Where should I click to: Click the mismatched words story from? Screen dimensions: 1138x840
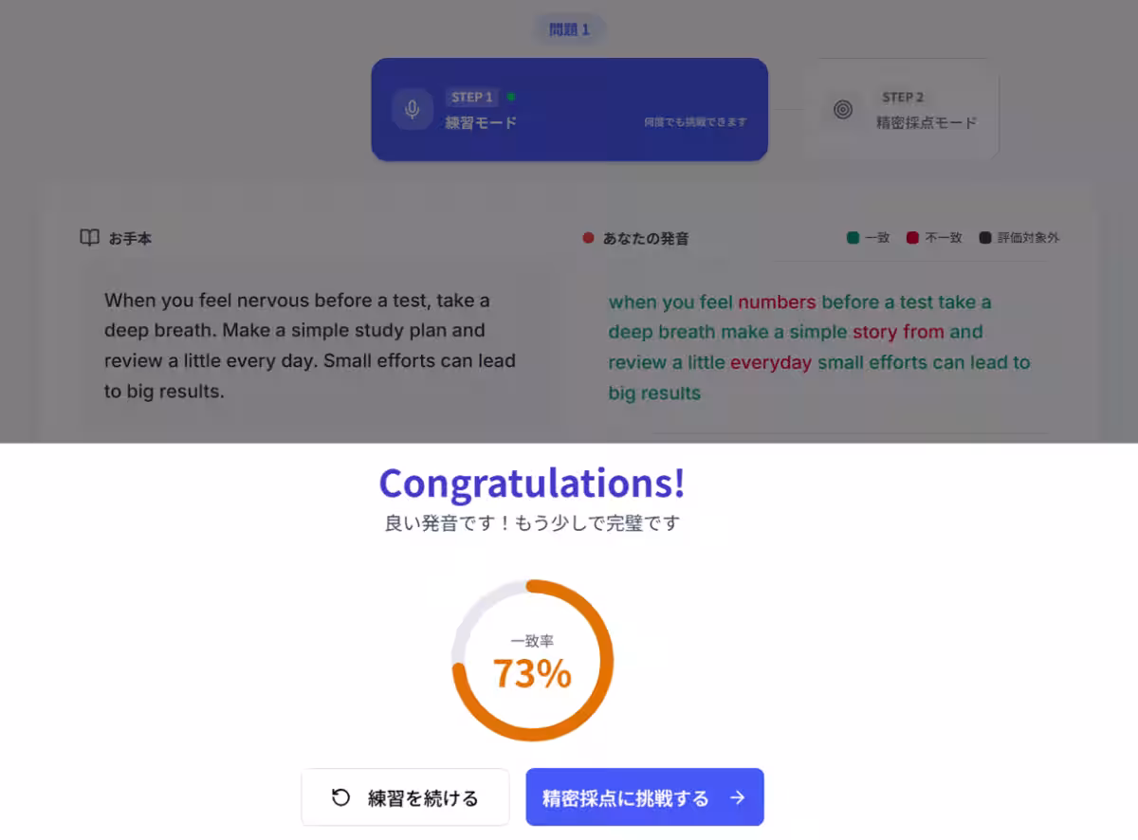click(898, 332)
